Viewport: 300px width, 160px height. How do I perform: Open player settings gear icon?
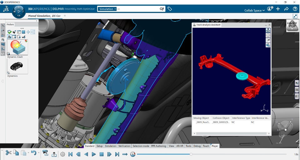click(x=63, y=154)
